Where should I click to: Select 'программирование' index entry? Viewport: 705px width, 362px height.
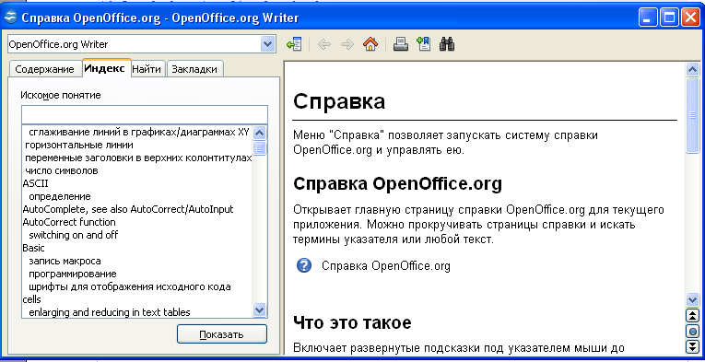pos(73,274)
